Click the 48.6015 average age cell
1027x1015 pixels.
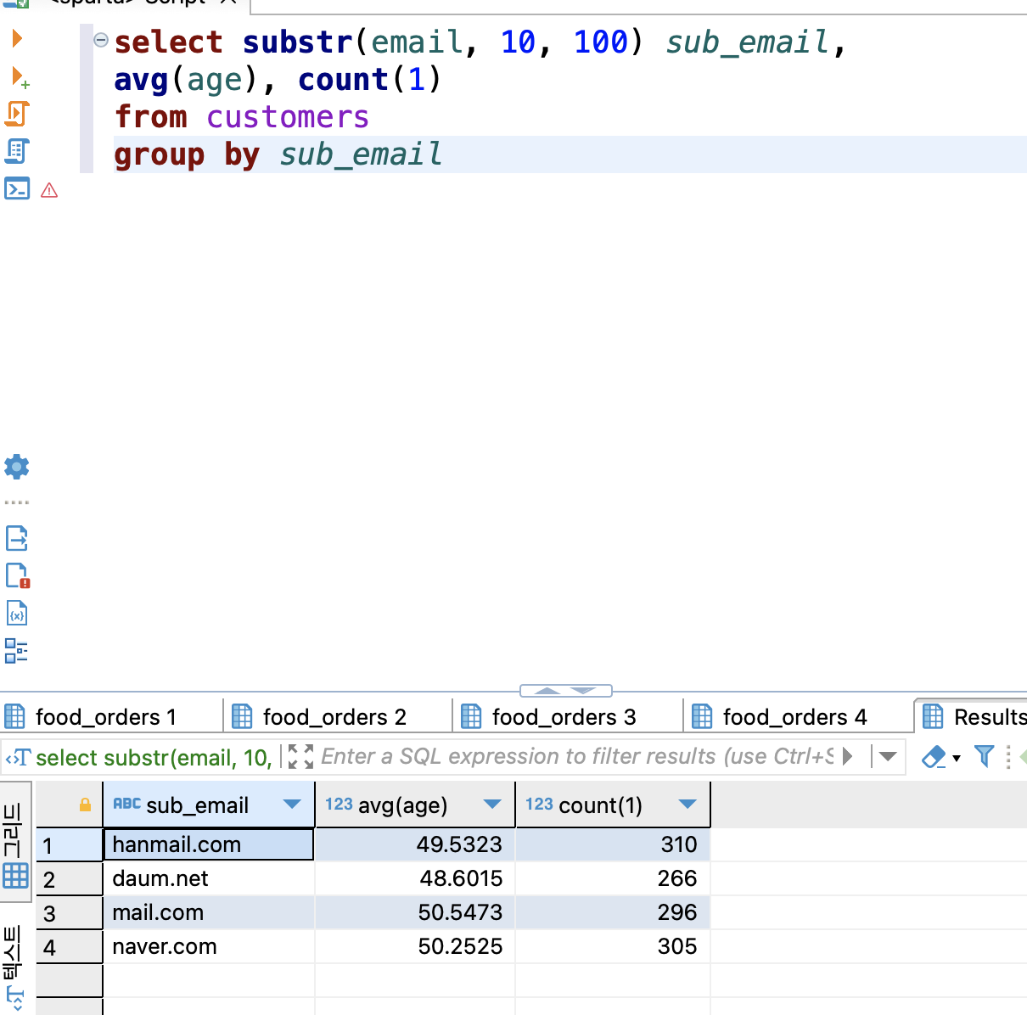[415, 878]
